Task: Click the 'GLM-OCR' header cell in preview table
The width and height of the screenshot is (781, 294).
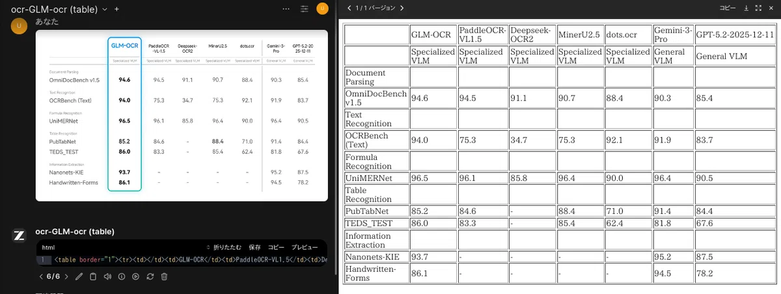Action: 433,34
